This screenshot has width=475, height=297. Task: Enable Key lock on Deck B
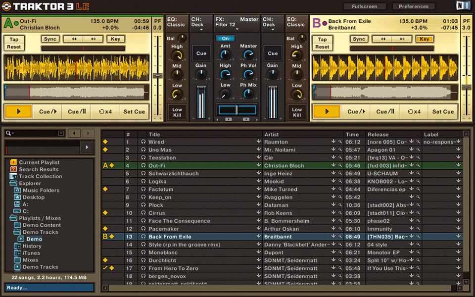click(424, 39)
